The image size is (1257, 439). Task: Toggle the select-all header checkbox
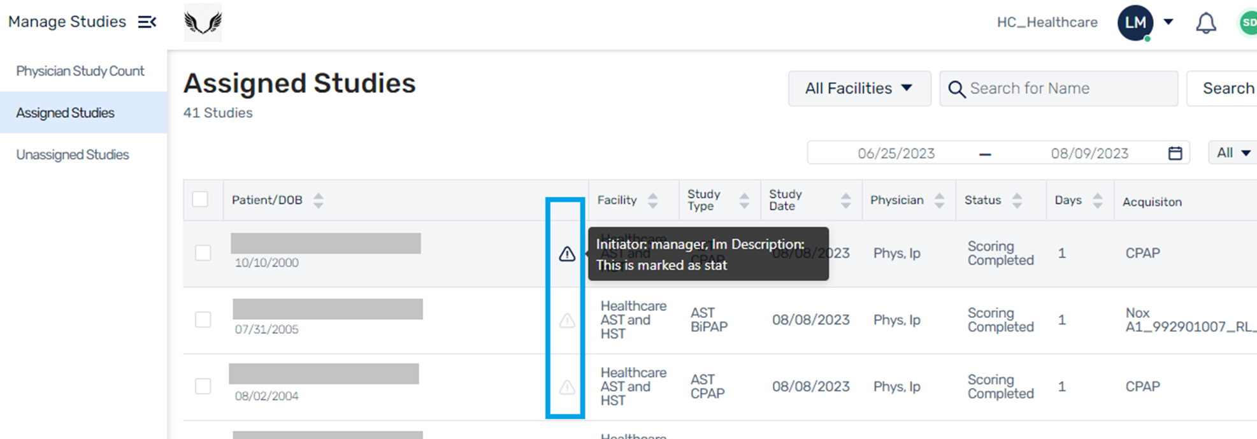(x=200, y=199)
